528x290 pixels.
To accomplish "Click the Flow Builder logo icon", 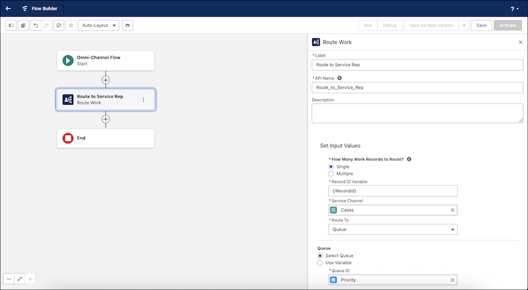I will pyautogui.click(x=25, y=9).
